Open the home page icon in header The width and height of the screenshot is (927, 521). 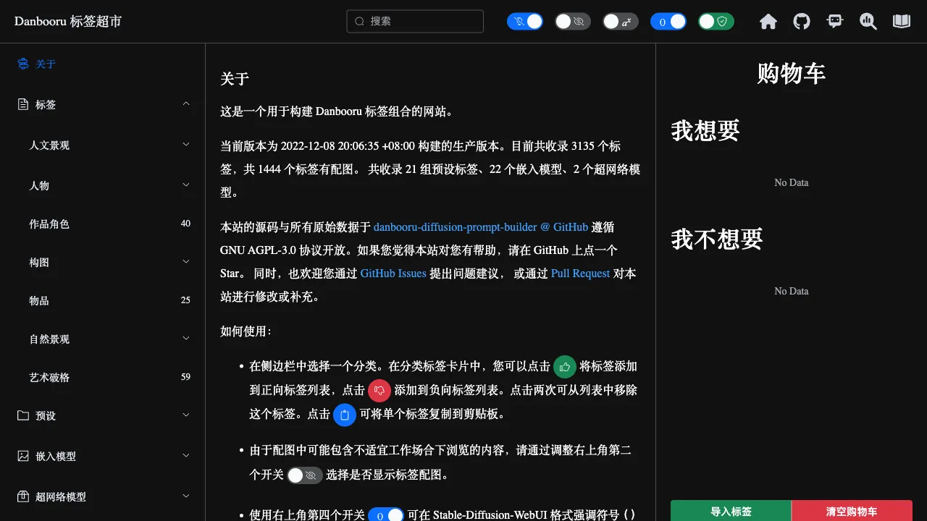pyautogui.click(x=768, y=22)
